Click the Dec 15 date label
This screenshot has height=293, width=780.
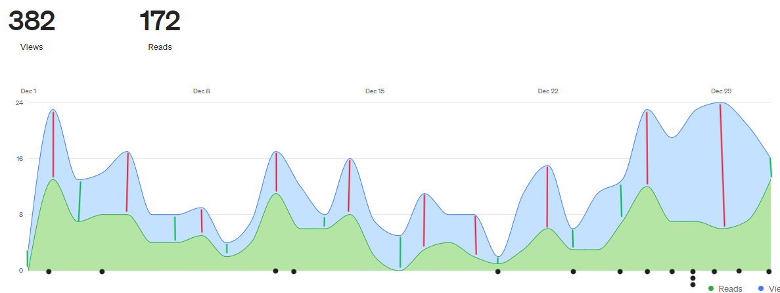pos(375,91)
